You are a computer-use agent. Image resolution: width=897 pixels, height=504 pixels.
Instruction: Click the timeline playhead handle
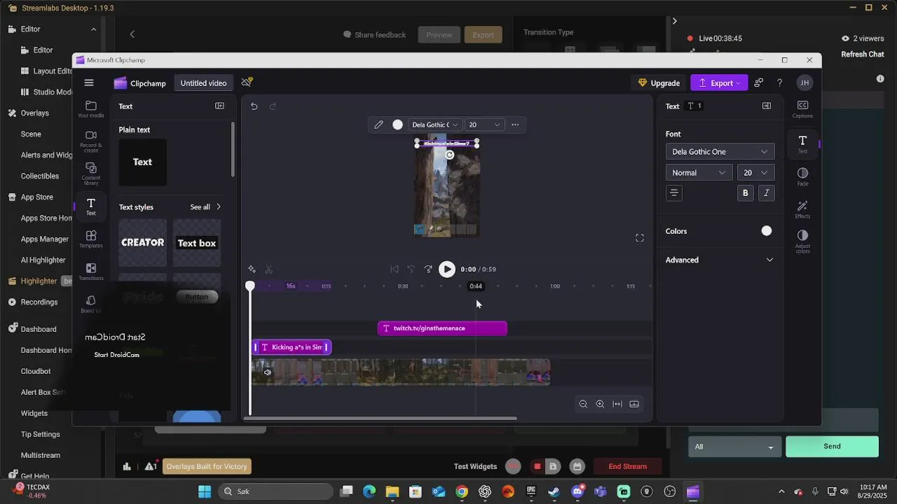(x=250, y=286)
